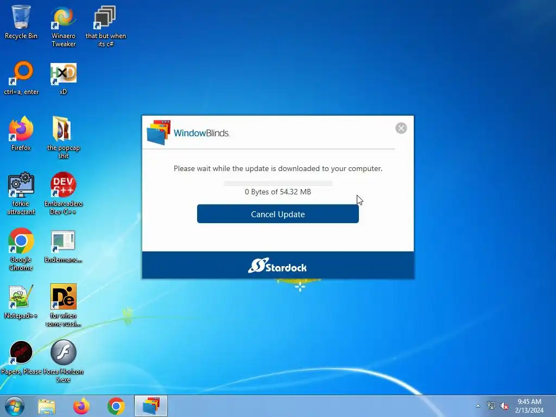The height and width of the screenshot is (417, 556).
Task: Open the network status tray icon
Action: click(491, 406)
